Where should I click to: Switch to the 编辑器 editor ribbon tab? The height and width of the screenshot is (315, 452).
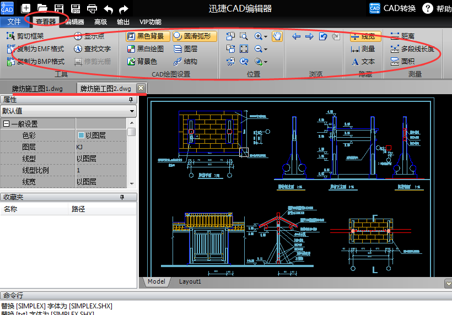[x=74, y=22]
